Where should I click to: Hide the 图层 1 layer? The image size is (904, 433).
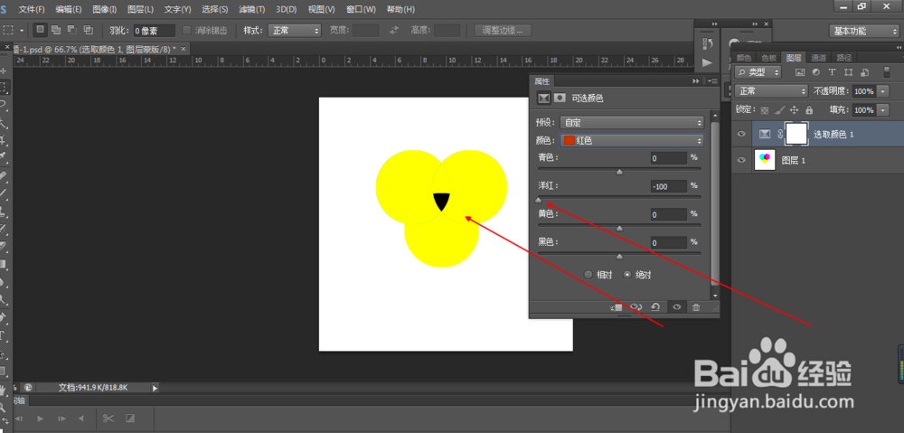(741, 160)
